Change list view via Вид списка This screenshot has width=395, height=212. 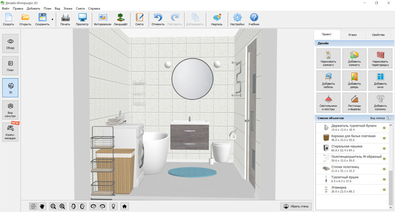click(380, 118)
